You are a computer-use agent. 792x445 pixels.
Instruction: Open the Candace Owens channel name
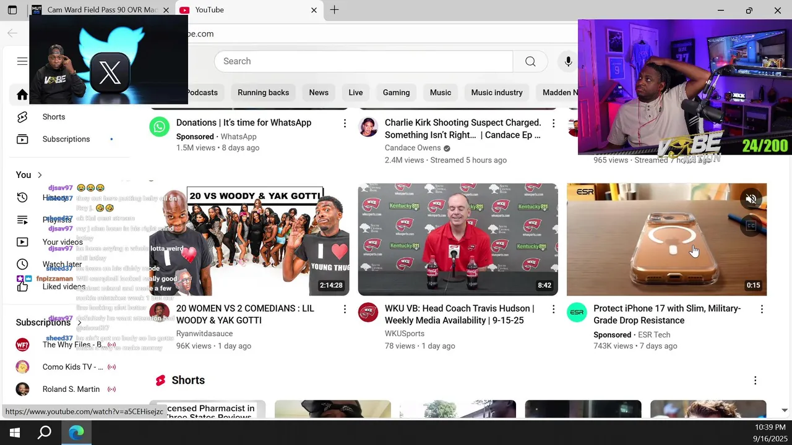tap(413, 148)
